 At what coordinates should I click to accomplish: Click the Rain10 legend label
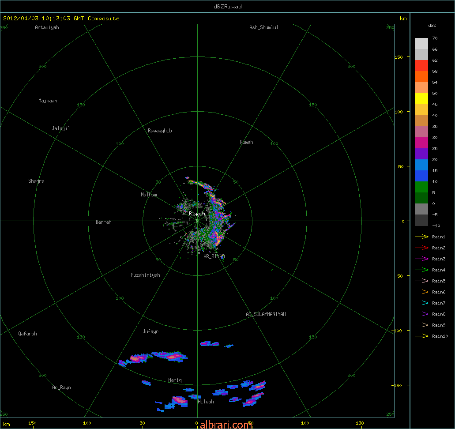(440, 336)
